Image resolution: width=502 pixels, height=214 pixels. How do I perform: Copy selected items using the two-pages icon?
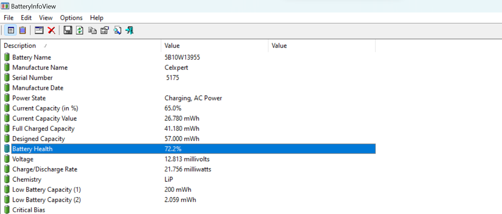point(92,30)
